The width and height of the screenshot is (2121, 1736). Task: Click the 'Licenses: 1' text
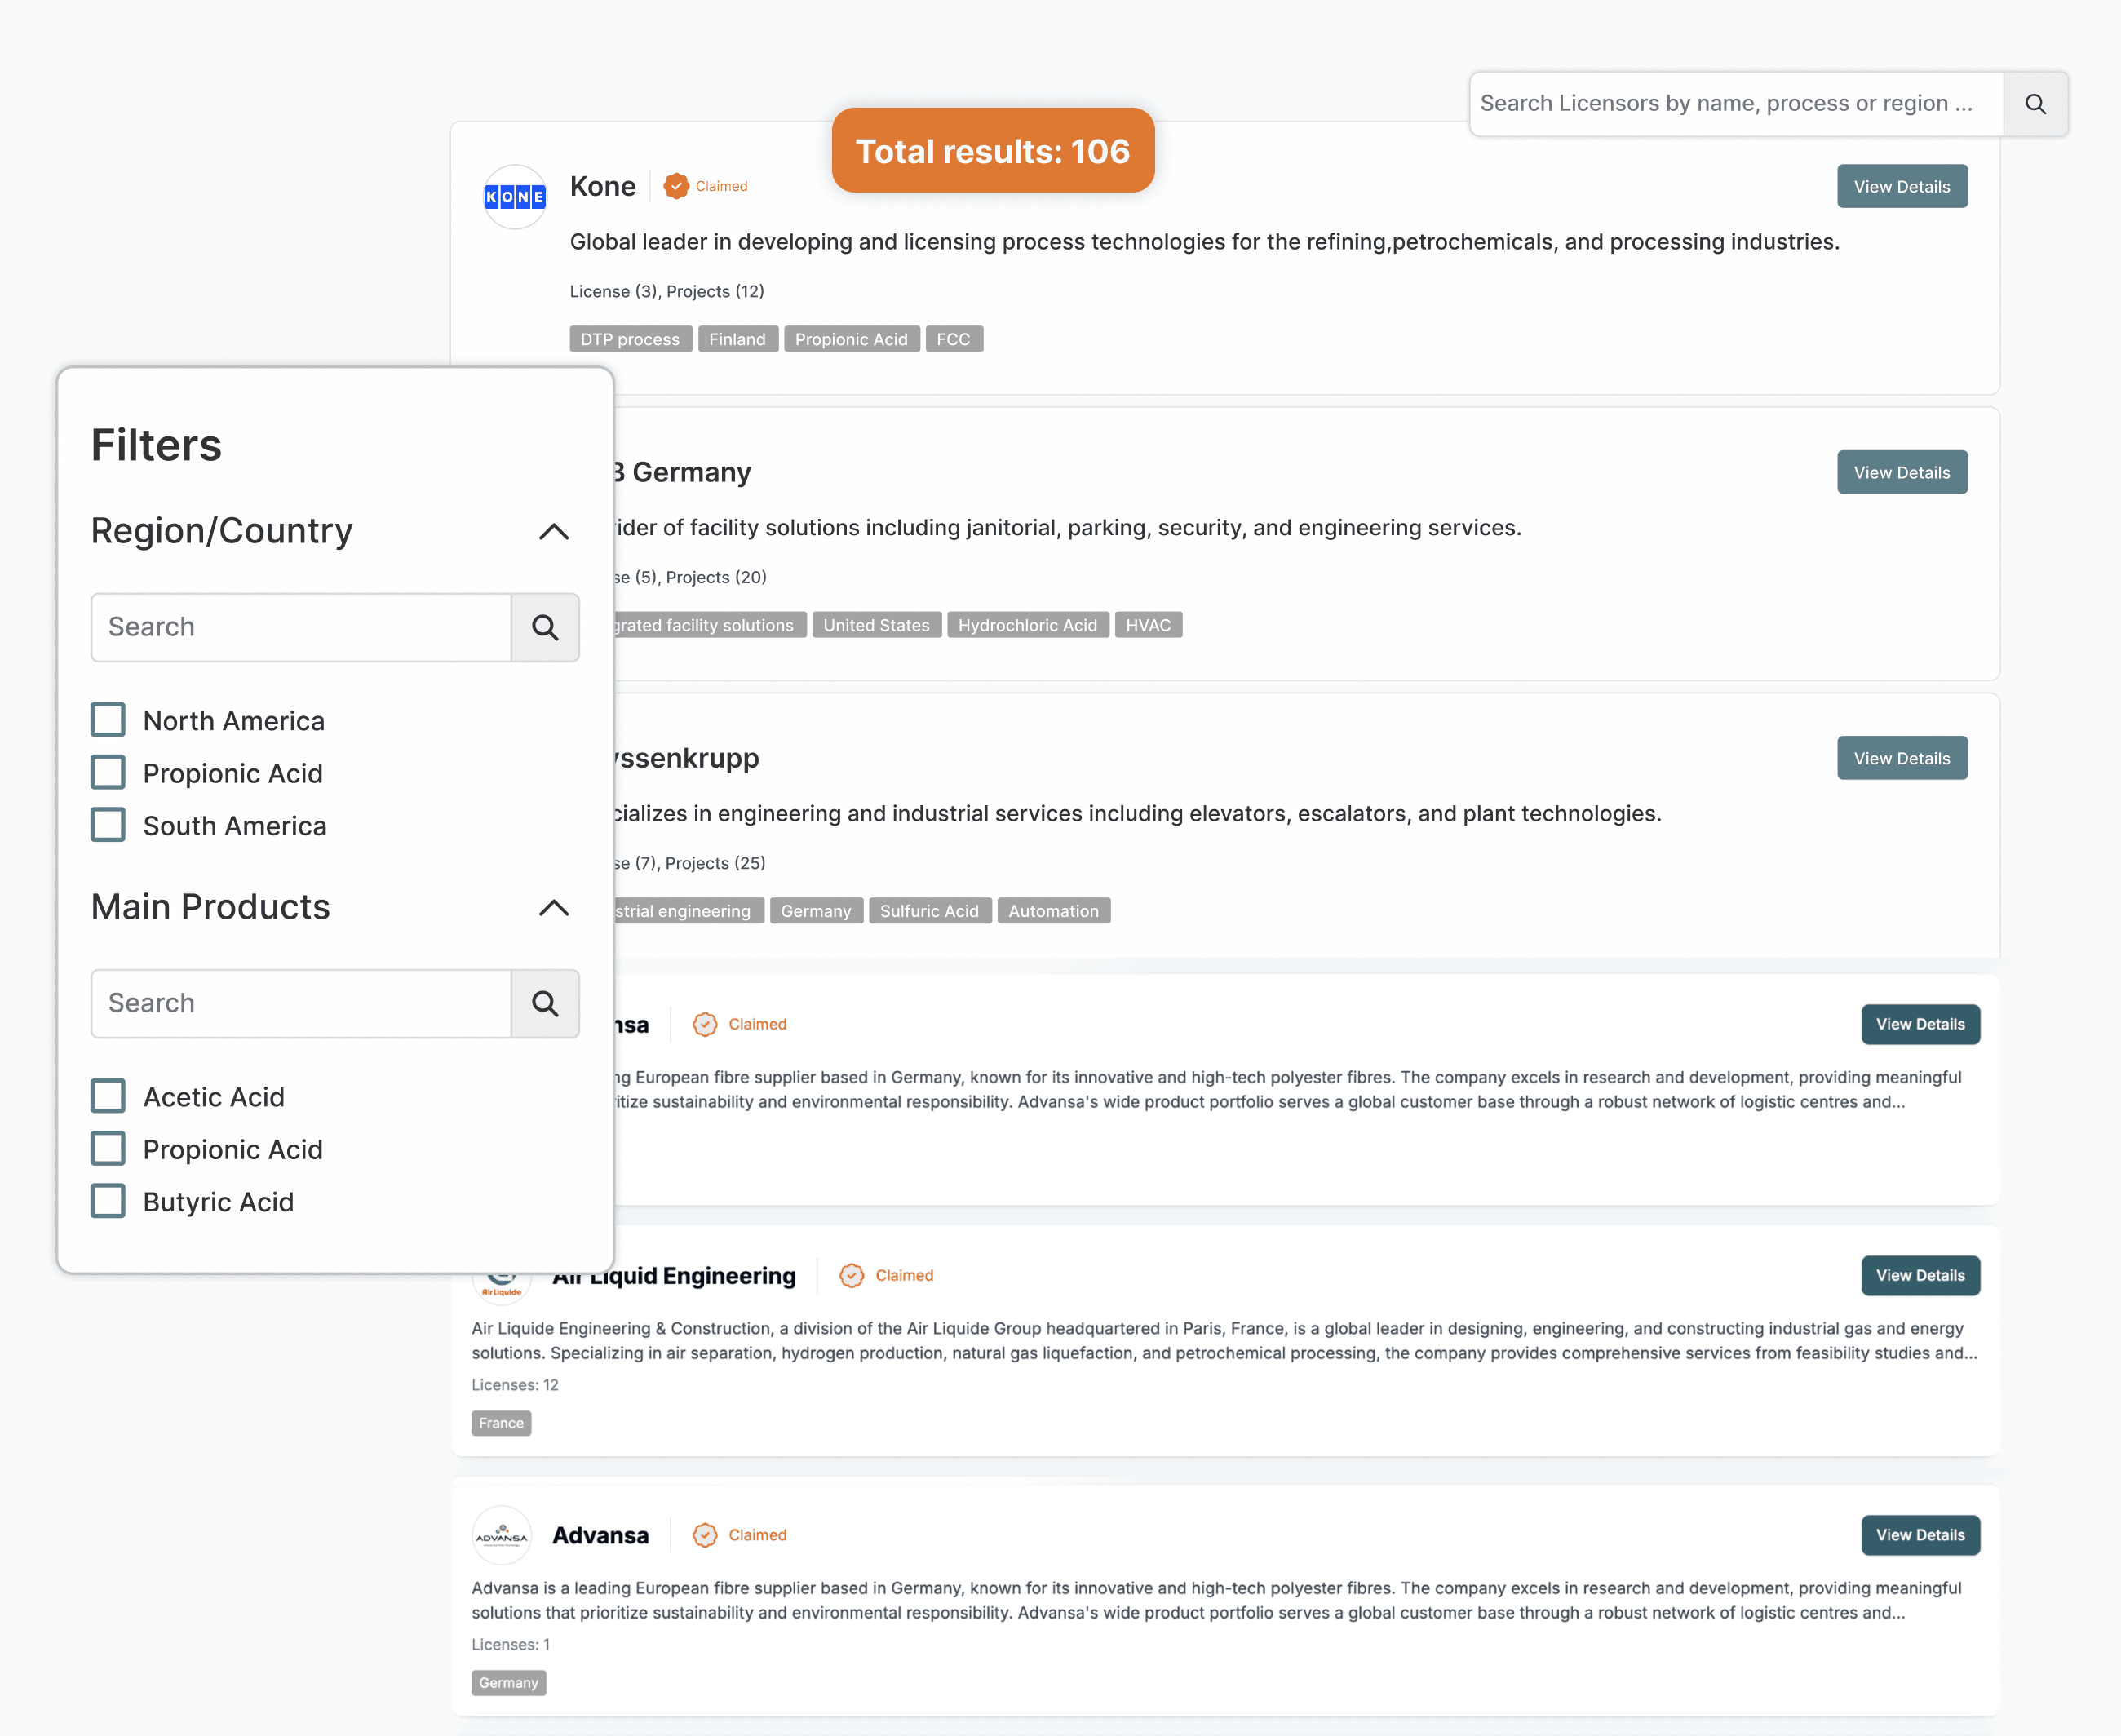[511, 1645]
